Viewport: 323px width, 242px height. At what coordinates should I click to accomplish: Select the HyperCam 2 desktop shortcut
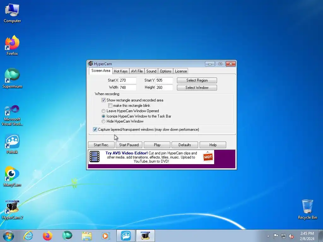tap(12, 210)
